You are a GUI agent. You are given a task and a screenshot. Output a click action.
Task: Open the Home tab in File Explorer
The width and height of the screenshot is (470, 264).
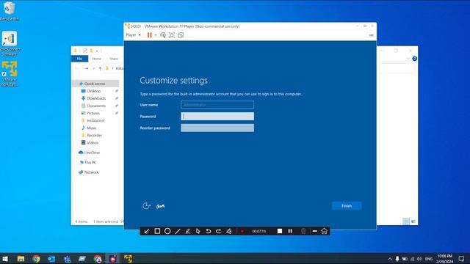pos(96,59)
